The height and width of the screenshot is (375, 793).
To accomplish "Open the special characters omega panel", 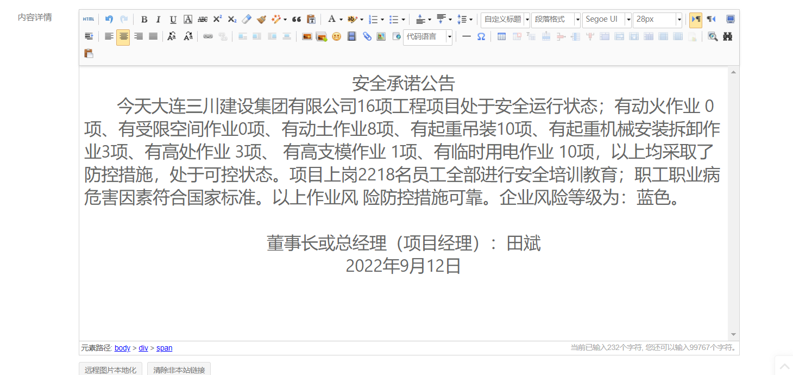I will coord(481,36).
